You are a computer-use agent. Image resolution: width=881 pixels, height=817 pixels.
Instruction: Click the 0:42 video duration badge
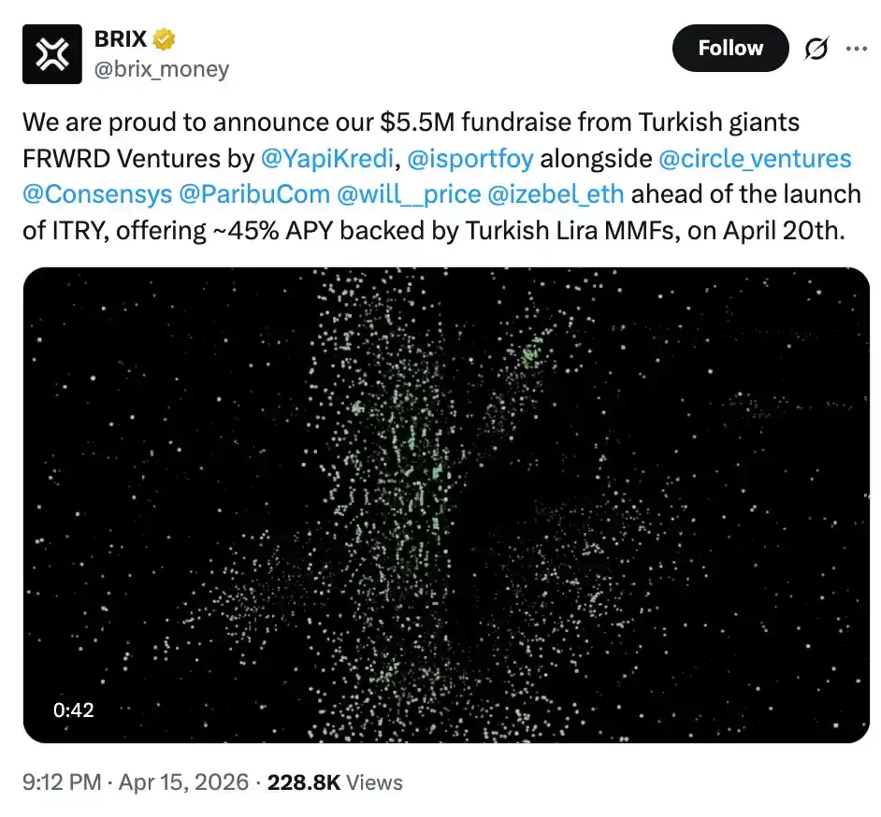[x=74, y=709]
